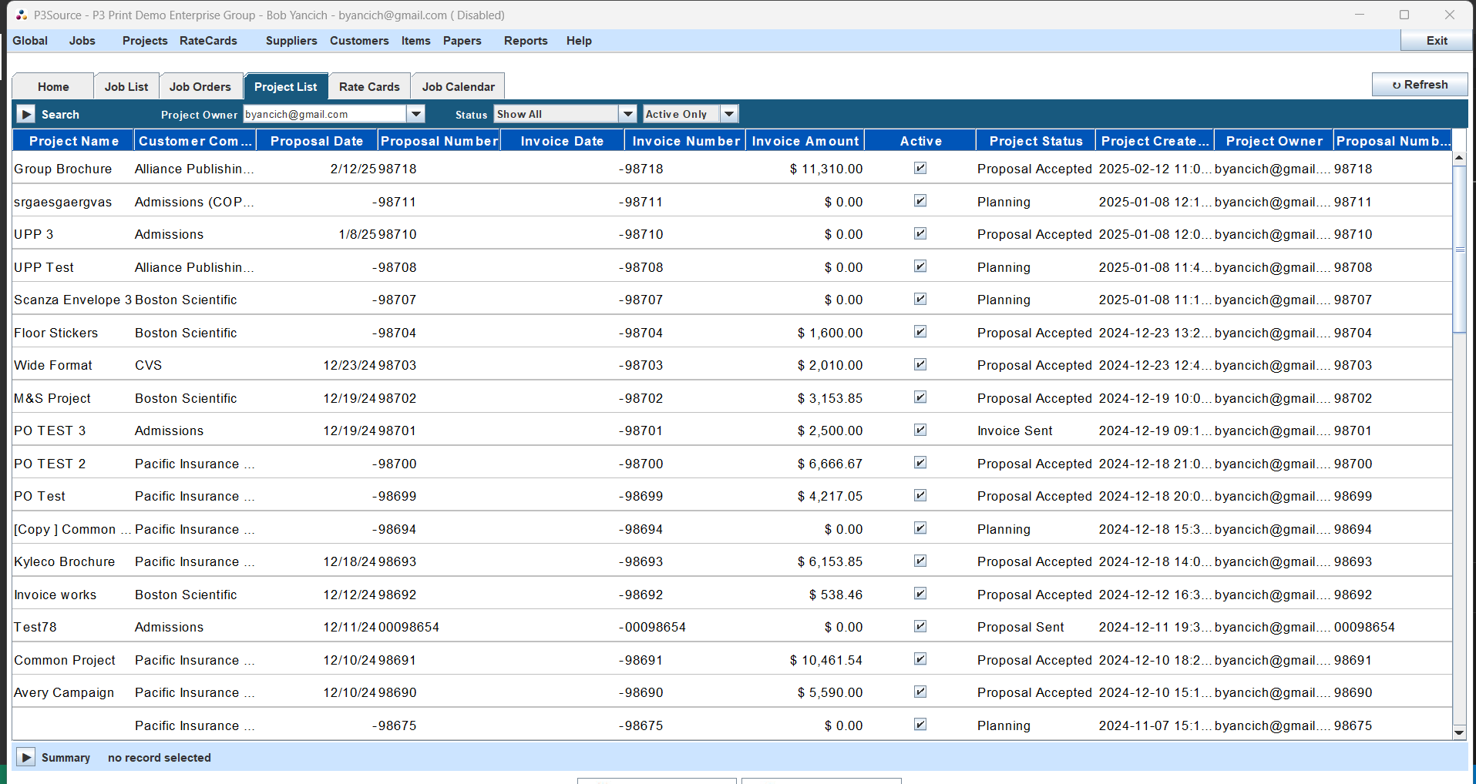Image resolution: width=1476 pixels, height=784 pixels.
Task: Switch to the Job Calendar tab
Action: tap(457, 86)
